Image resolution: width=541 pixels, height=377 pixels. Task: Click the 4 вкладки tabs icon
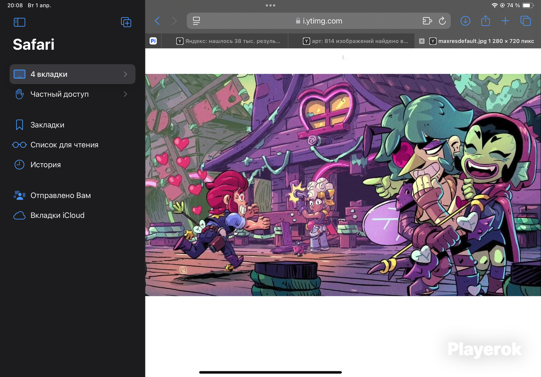[19, 74]
